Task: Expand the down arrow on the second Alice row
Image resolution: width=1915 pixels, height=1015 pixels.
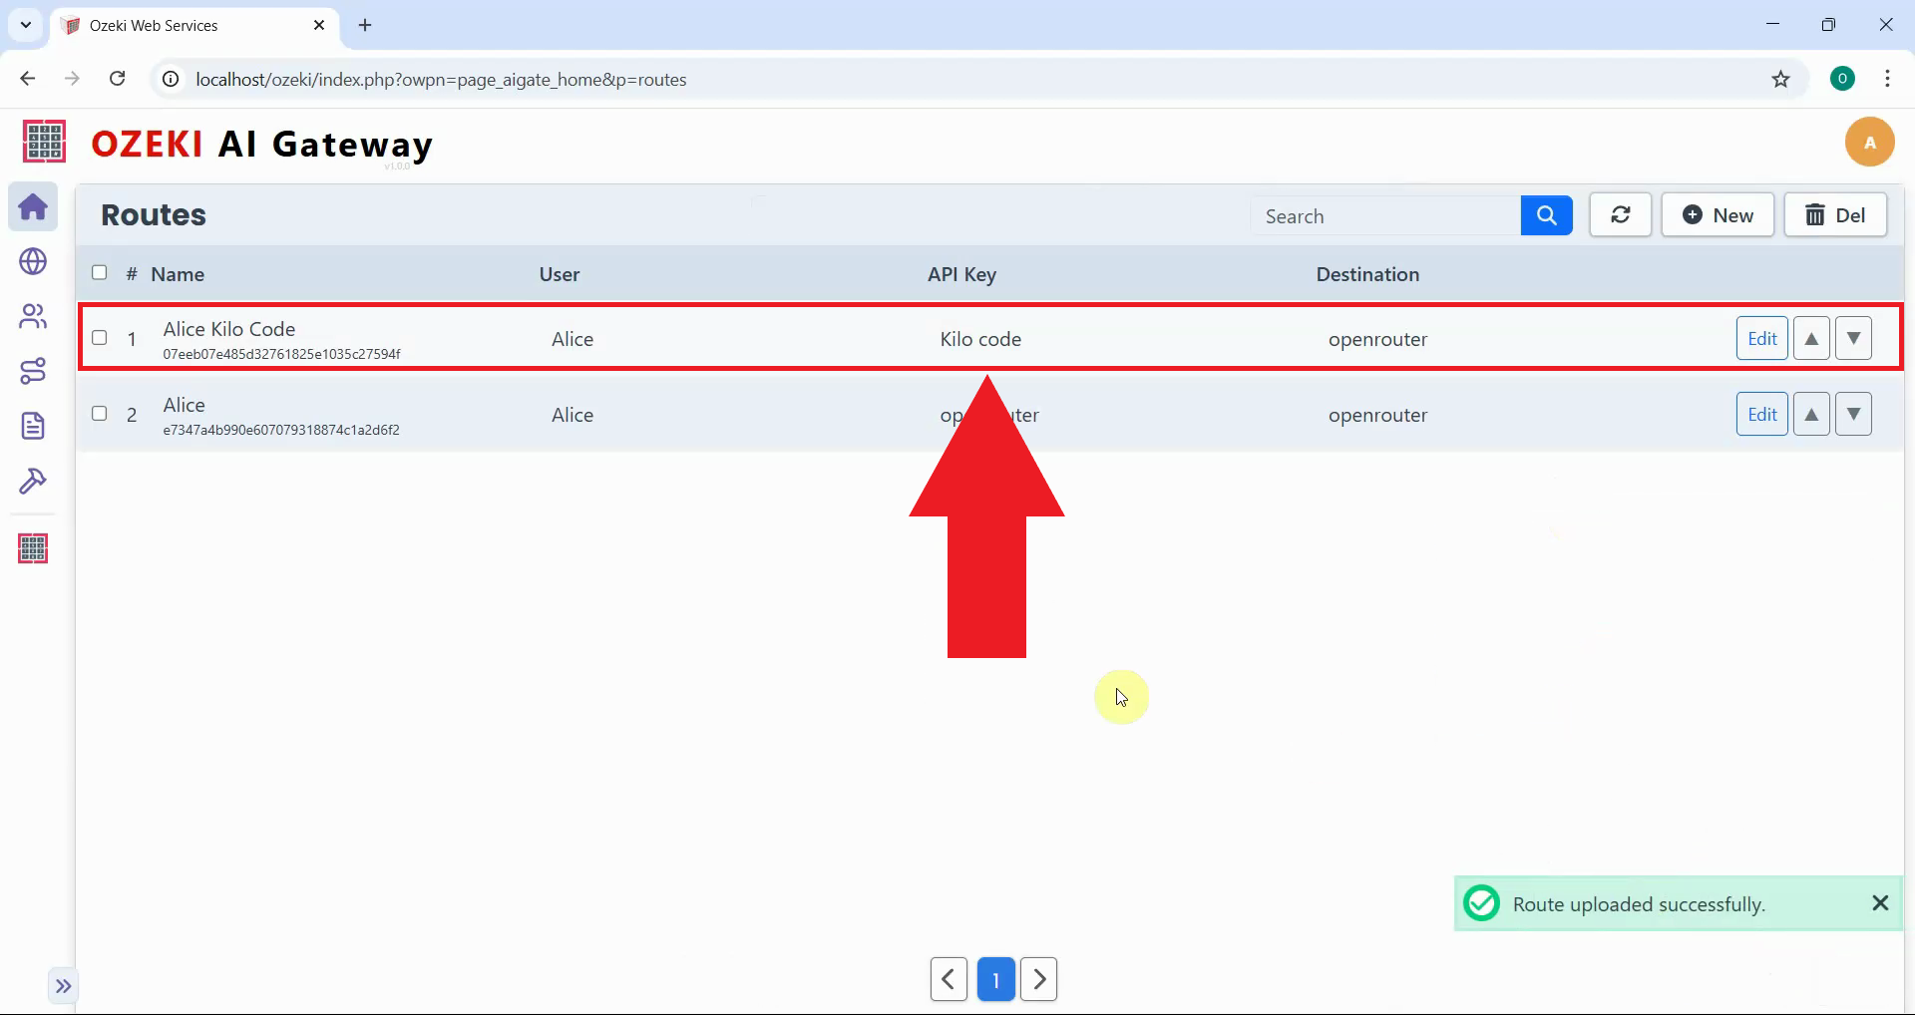Action: (1853, 414)
